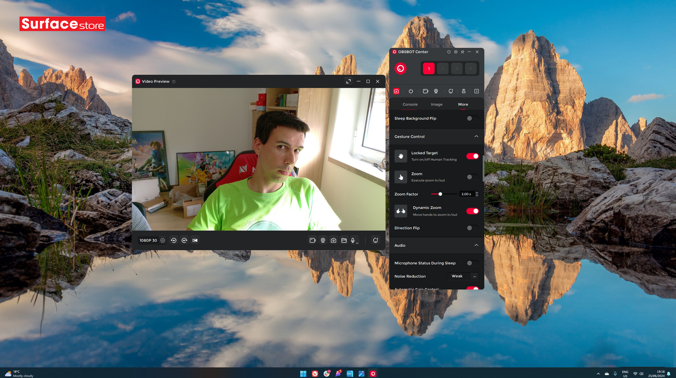676x378 pixels.
Task: Switch to the Console tab
Action: (410, 104)
